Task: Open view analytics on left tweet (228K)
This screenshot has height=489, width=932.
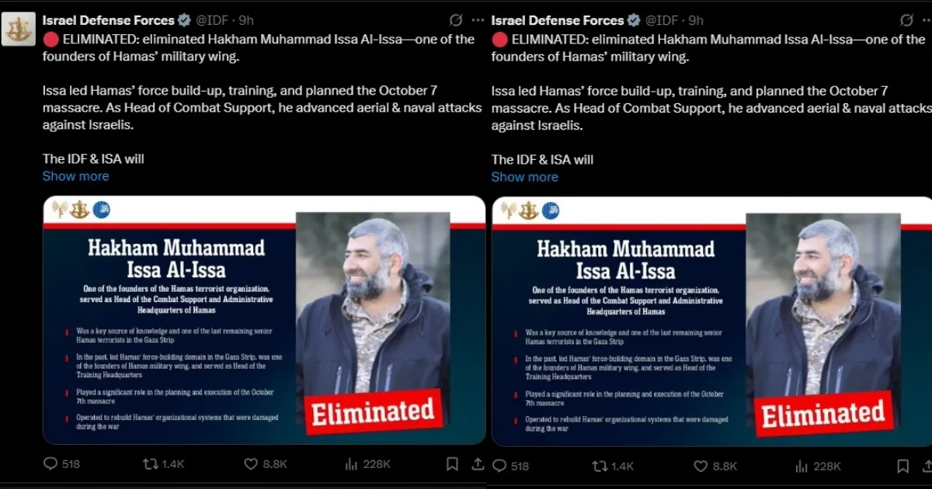Action: pos(351,464)
